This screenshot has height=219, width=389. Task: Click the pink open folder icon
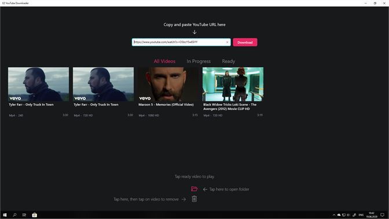tap(195, 189)
